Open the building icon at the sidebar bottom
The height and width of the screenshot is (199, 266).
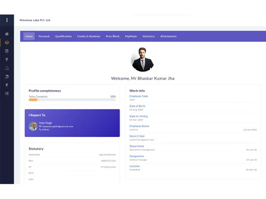(x=7, y=93)
